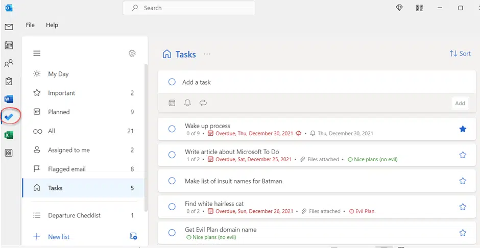The height and width of the screenshot is (248, 480).
Task: Collapse the sidebar with hamburger menu
Action: (37, 53)
